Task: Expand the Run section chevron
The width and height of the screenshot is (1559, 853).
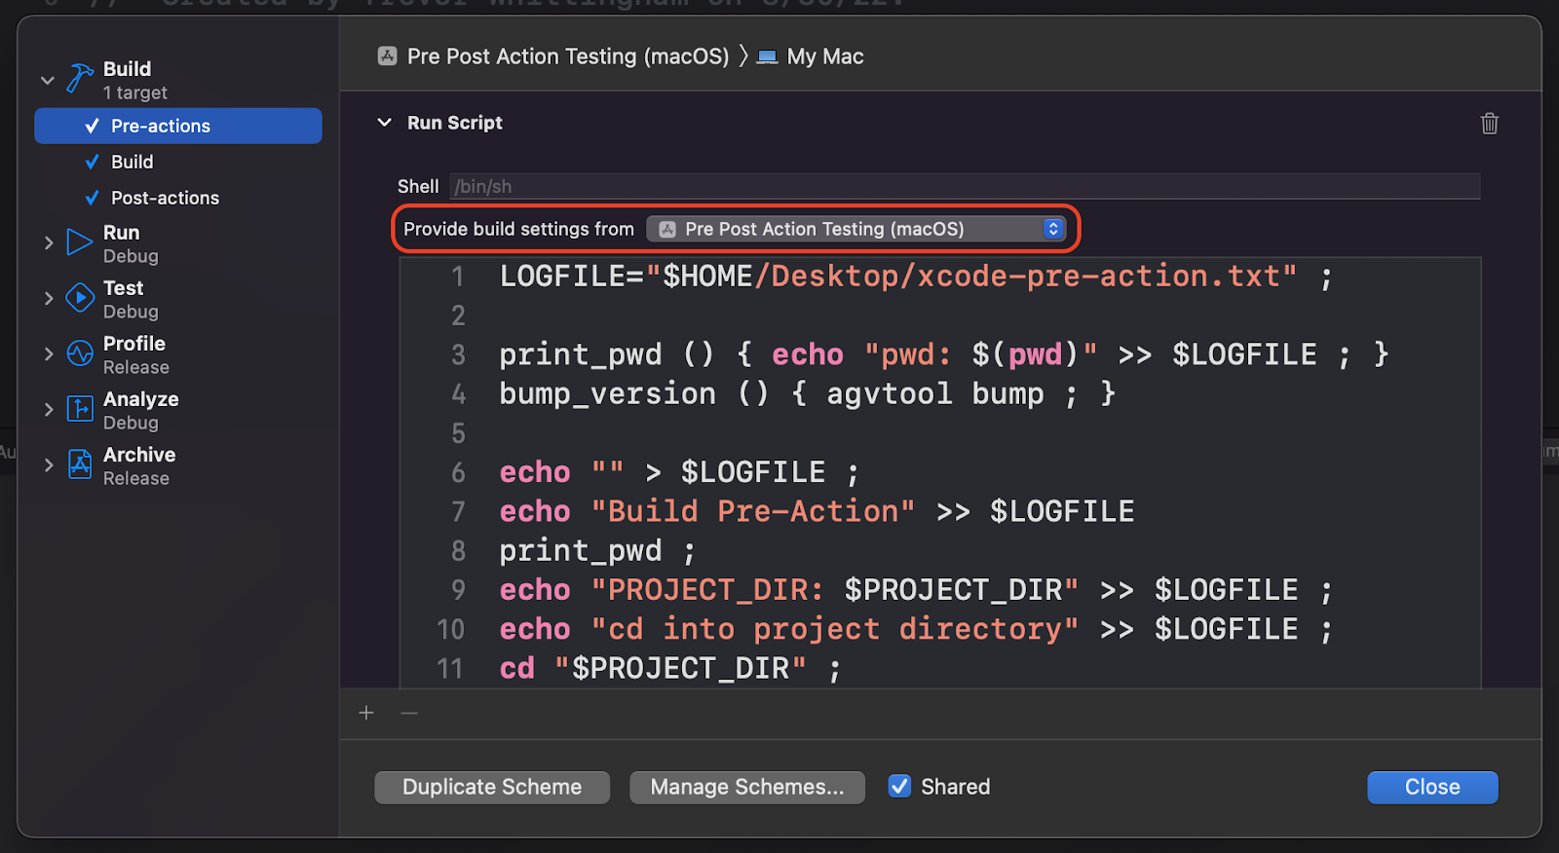Action: 48,242
